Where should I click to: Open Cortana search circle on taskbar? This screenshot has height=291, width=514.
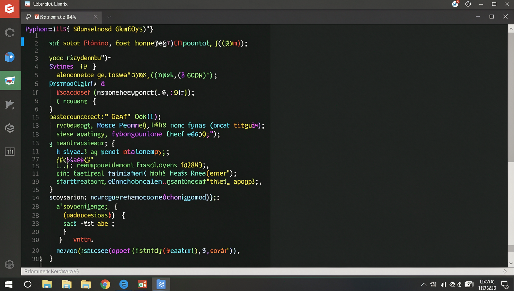(x=28, y=284)
